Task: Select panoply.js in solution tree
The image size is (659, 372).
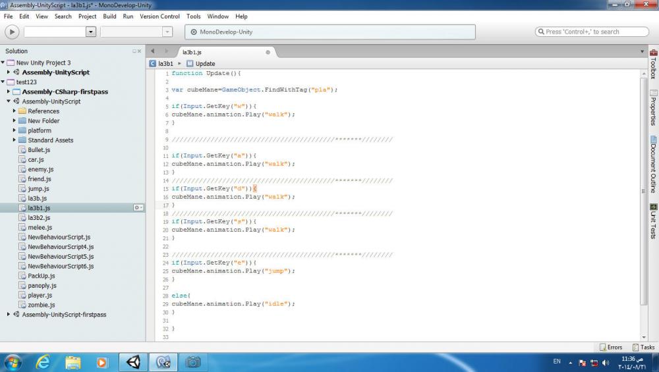Action: tap(42, 286)
